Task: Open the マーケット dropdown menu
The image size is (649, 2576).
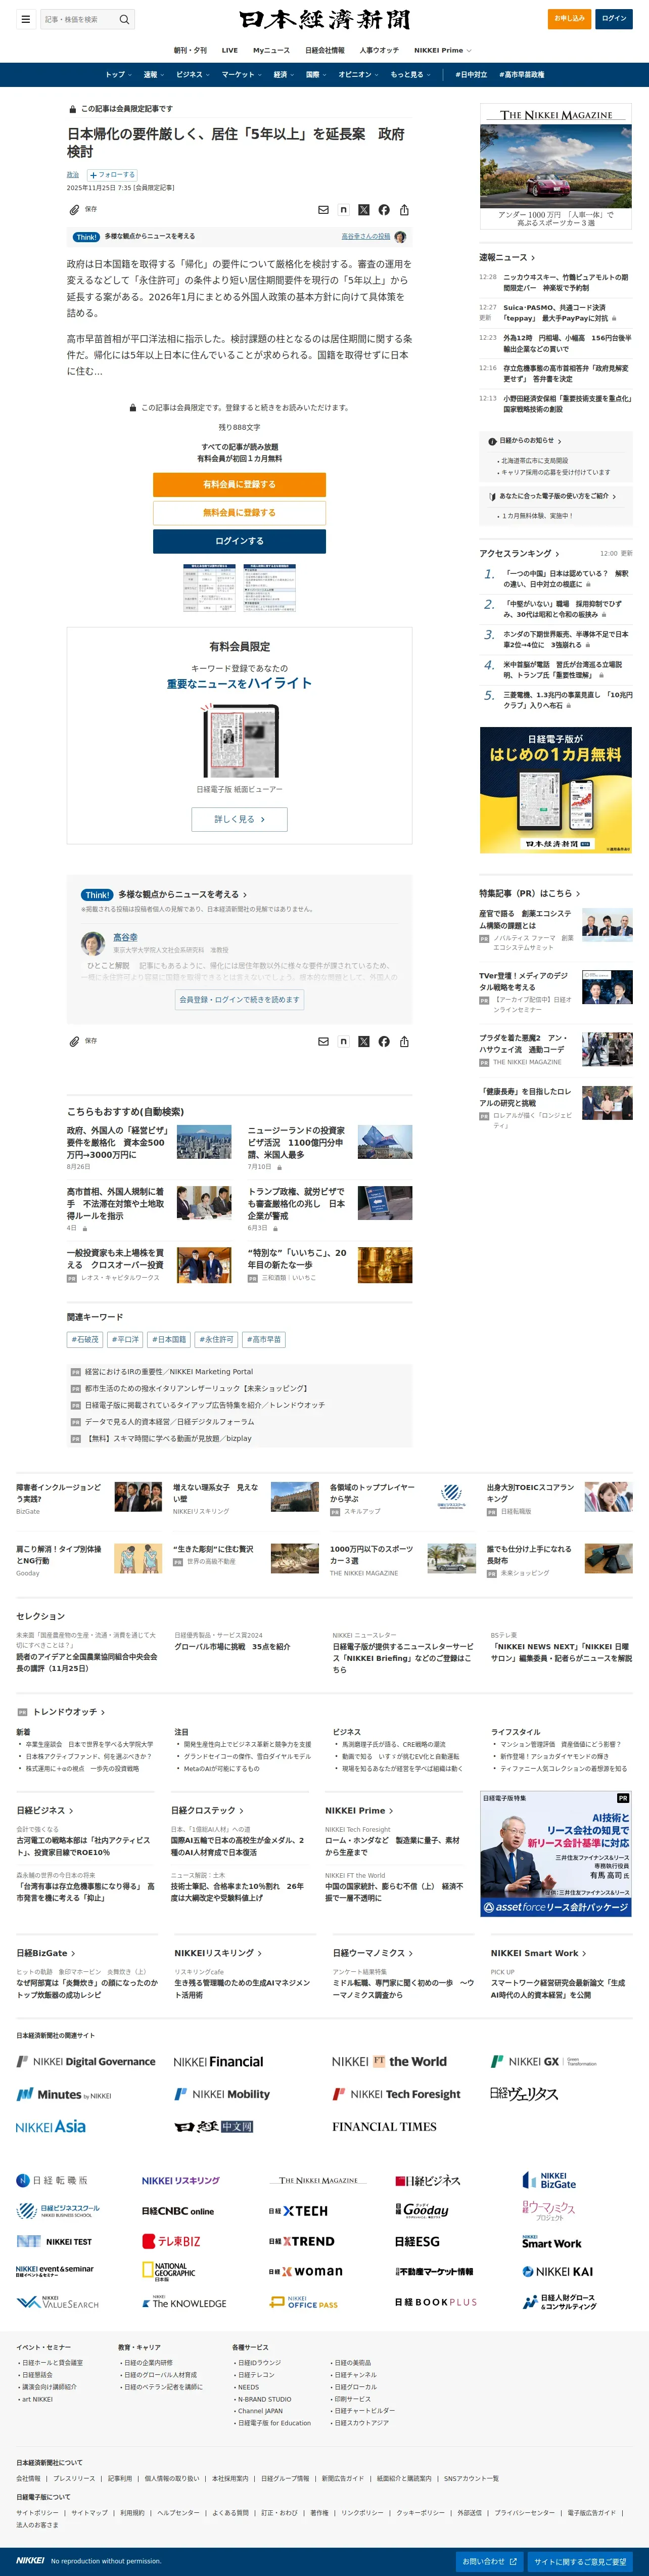Action: (242, 75)
